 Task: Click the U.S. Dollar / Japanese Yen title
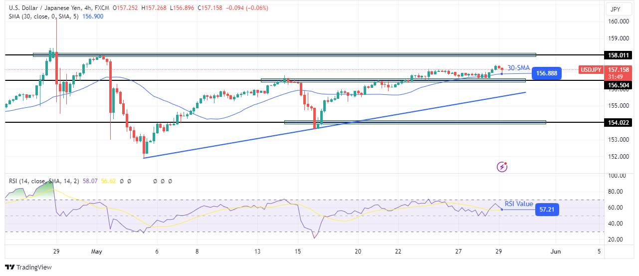pos(50,7)
